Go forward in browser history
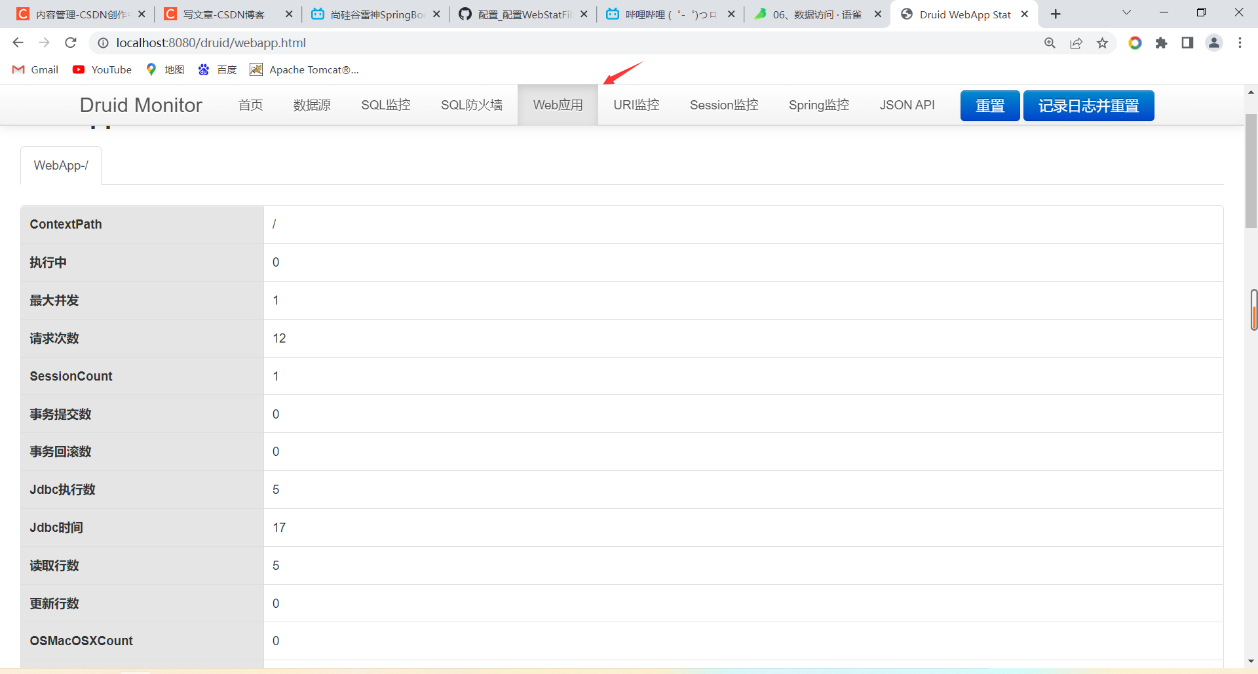 (x=44, y=43)
